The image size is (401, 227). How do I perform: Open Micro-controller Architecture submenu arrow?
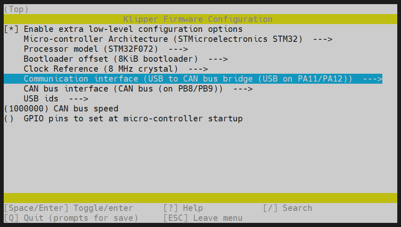323,39
